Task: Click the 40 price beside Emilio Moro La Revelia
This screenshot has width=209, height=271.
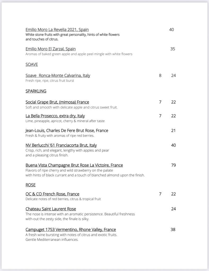Action: [171, 30]
